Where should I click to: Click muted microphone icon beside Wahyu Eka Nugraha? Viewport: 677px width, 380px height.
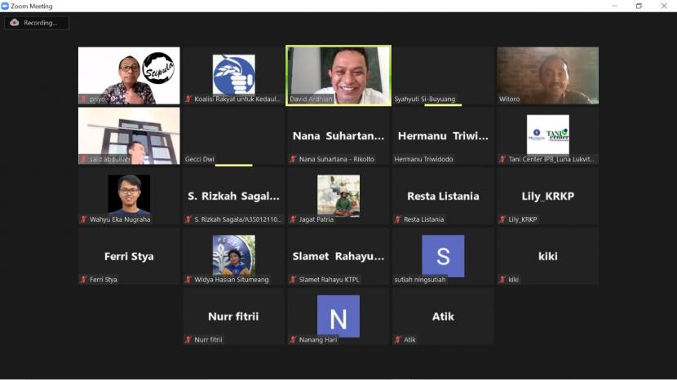click(x=83, y=219)
